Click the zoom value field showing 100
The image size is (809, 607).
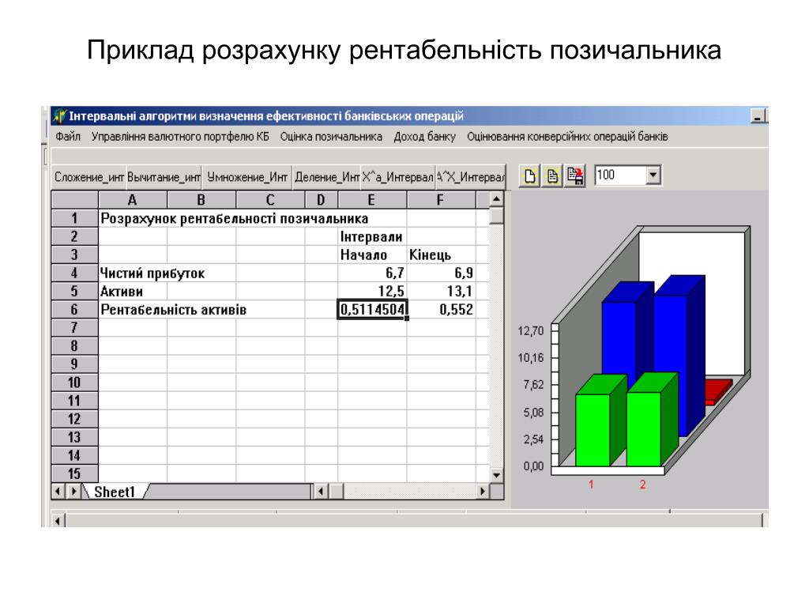(x=621, y=175)
